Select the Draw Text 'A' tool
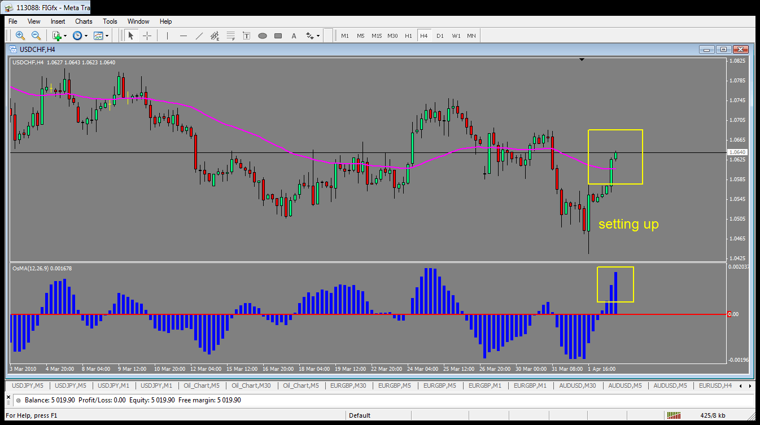The height and width of the screenshot is (425, 760). pos(294,36)
